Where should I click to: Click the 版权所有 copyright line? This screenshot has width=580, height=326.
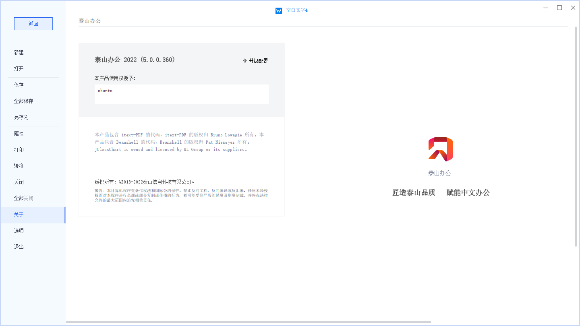coord(145,182)
